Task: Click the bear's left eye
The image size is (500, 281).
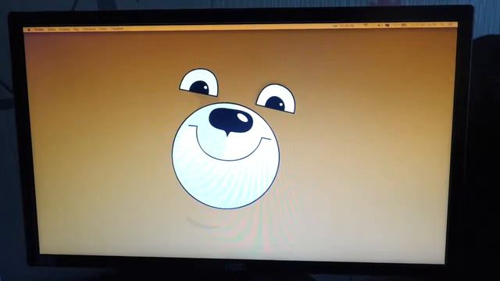Action: (199, 83)
